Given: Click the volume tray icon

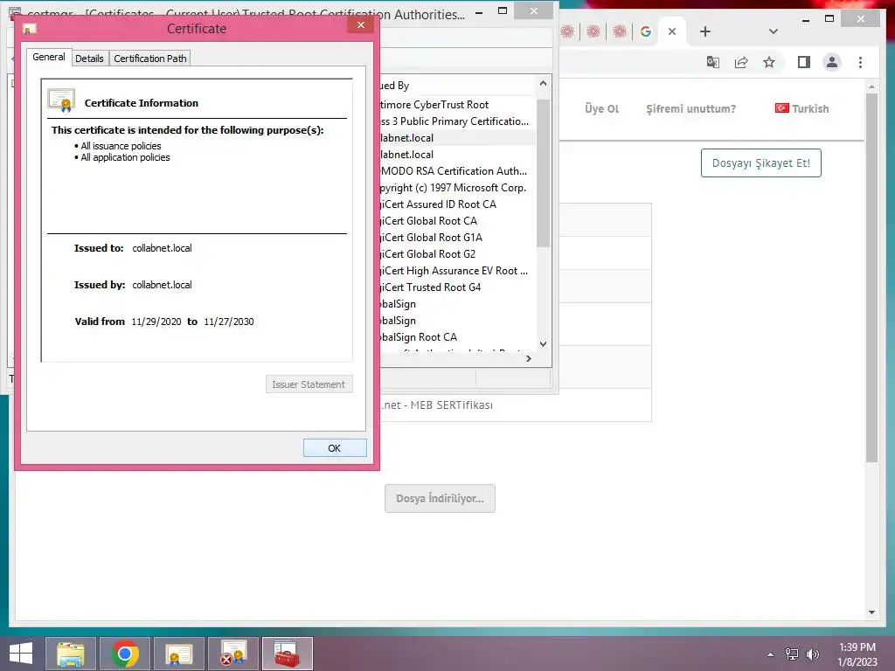Looking at the screenshot, I should click(812, 654).
